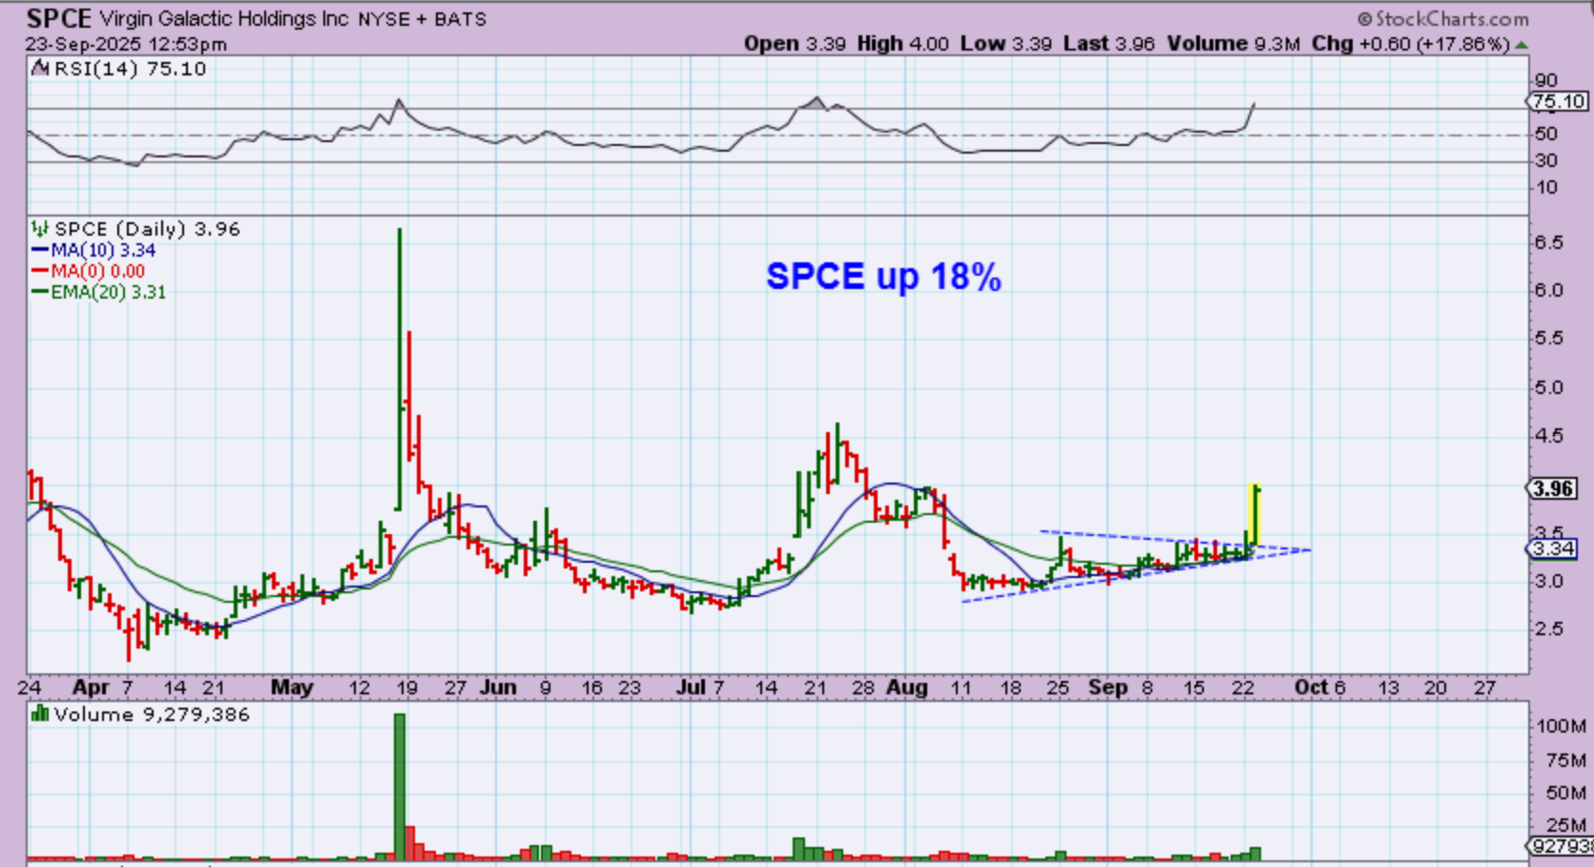Click the Jul label on the date axis

pyautogui.click(x=690, y=688)
